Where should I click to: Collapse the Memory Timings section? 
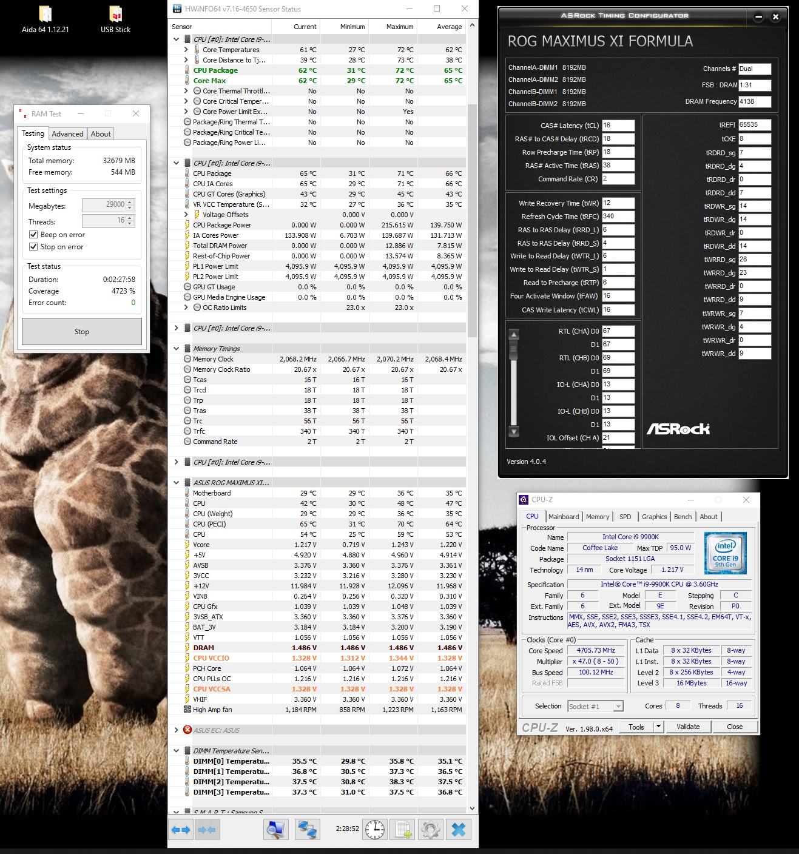coord(177,349)
